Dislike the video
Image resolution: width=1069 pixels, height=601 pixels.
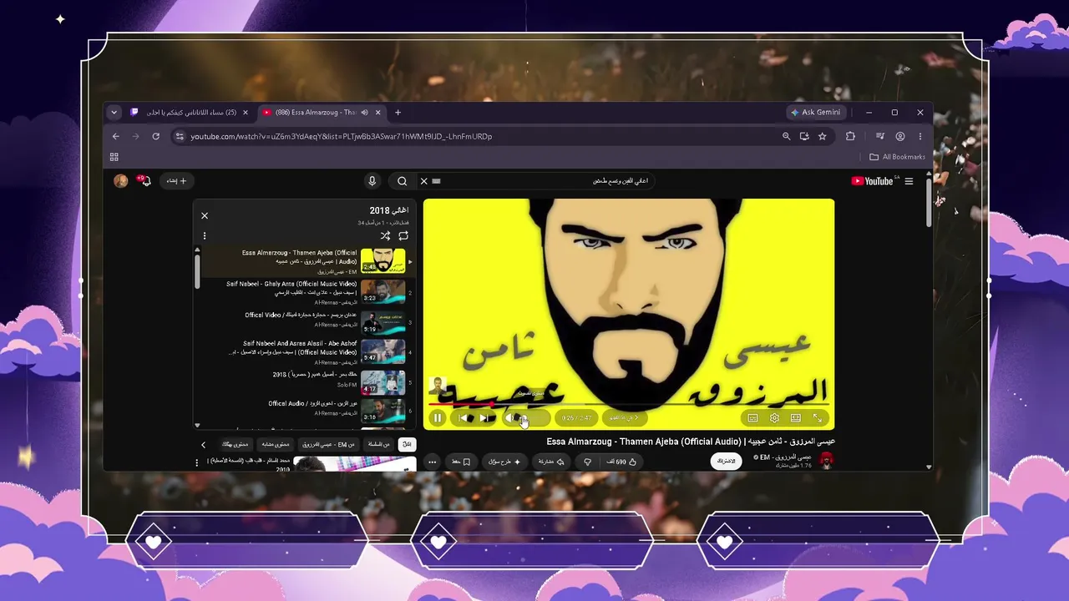[588, 462]
